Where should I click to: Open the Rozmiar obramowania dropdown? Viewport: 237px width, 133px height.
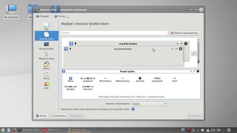tap(149, 104)
